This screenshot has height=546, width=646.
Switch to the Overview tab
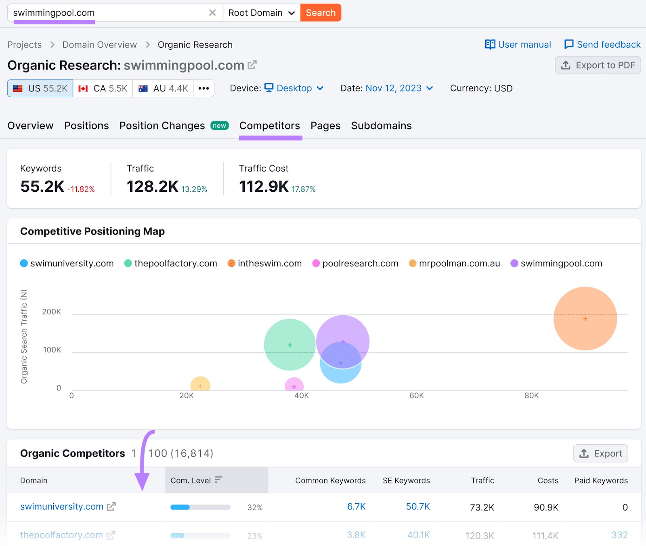tap(30, 126)
